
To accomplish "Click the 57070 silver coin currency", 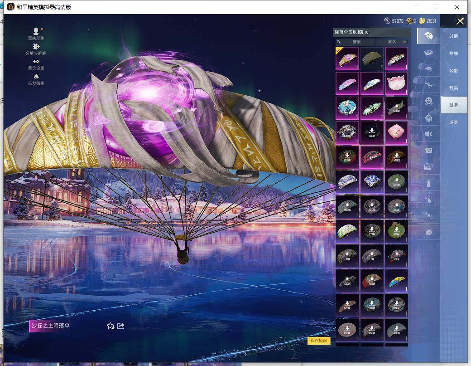I will 394,21.
